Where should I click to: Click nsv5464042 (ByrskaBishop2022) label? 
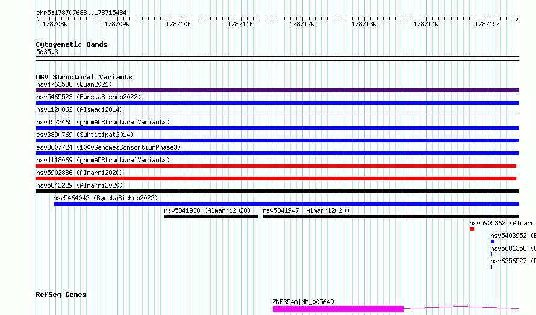105,198
